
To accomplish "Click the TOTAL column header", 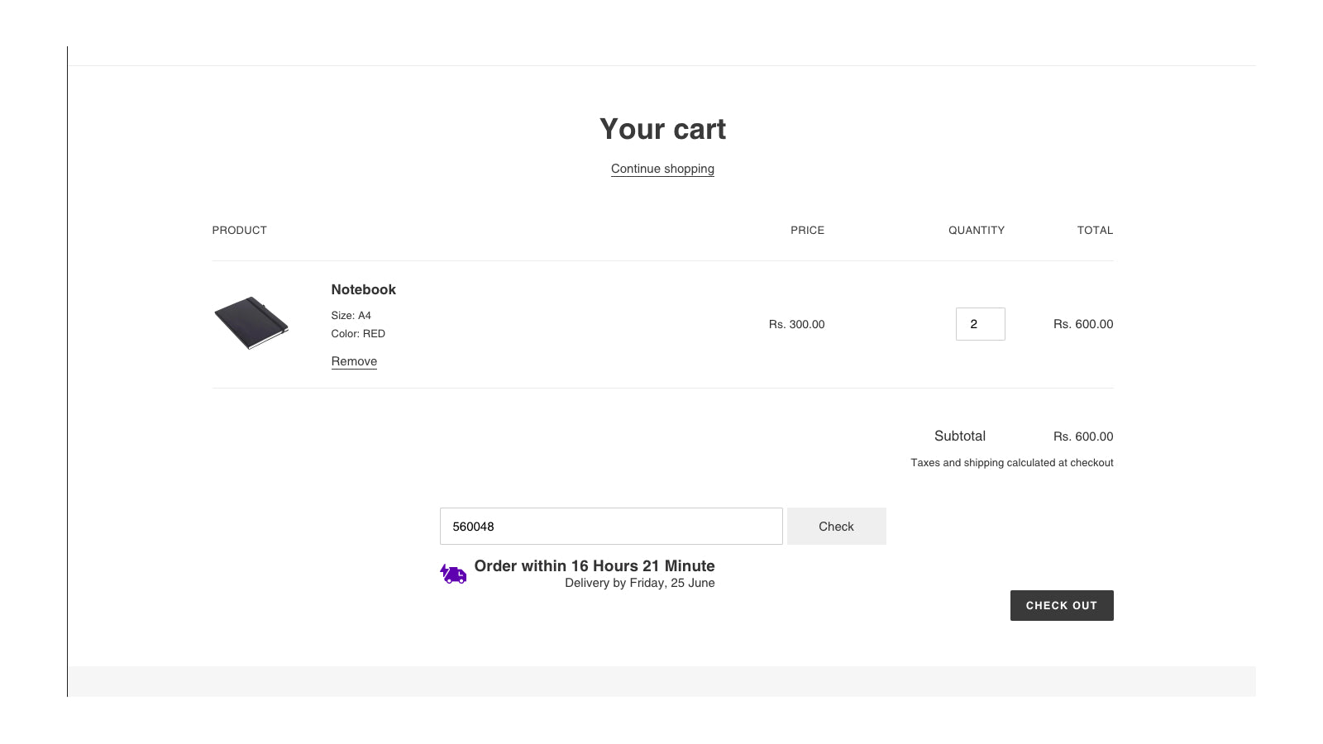I will tap(1094, 231).
